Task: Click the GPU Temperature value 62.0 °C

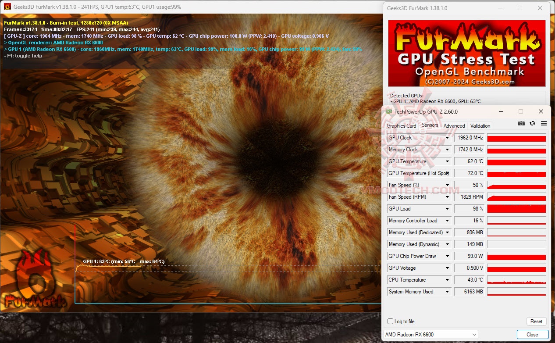Action: click(x=470, y=161)
